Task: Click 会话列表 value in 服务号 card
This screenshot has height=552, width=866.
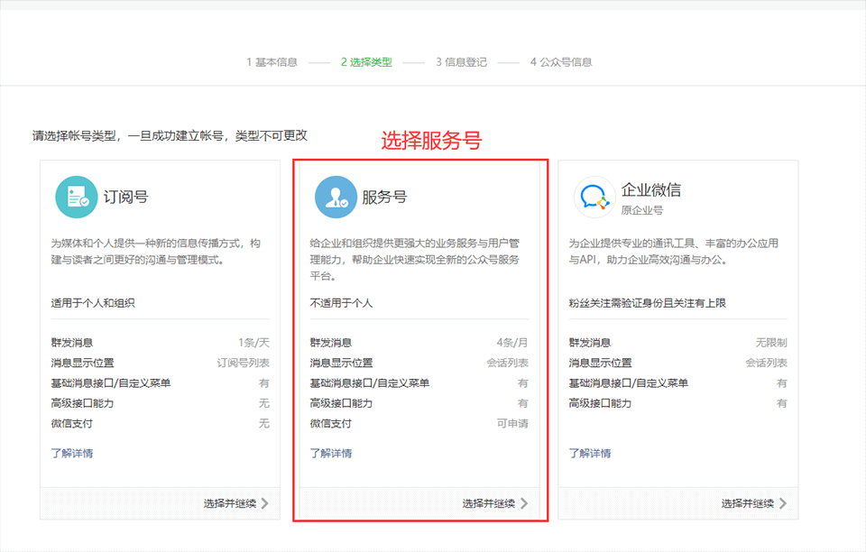Action: pos(508,363)
